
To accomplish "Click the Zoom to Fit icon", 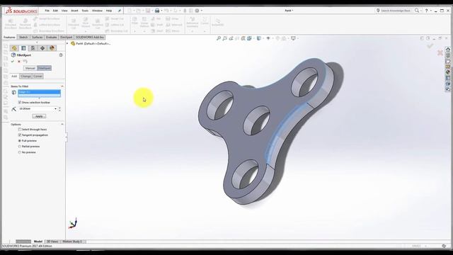I will tap(219, 38).
